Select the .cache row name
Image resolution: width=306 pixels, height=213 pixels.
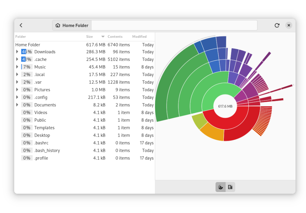(40, 59)
